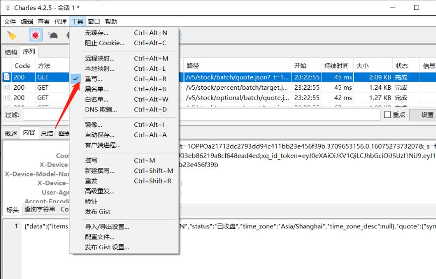The width and height of the screenshot is (436, 279).
Task: Click the document icon of the selected 200 row
Action: pos(7,77)
